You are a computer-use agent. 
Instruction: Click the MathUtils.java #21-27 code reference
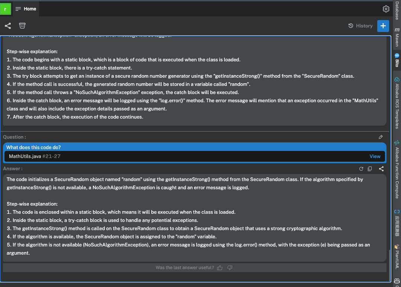tap(35, 156)
